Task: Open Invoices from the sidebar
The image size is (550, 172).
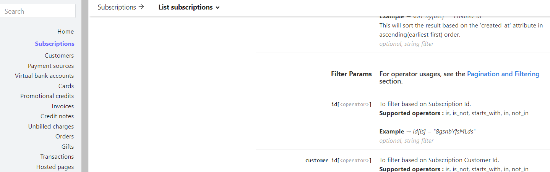Action: [63, 106]
